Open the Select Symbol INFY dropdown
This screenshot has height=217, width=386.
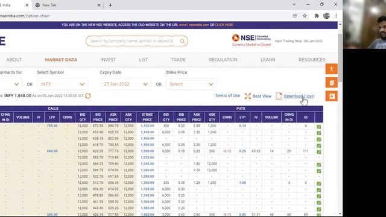click(63, 84)
